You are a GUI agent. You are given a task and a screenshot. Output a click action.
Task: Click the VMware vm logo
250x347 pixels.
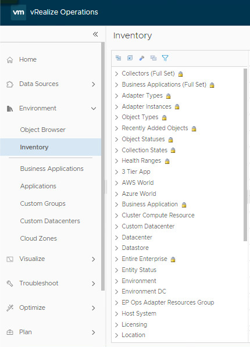[19, 12]
